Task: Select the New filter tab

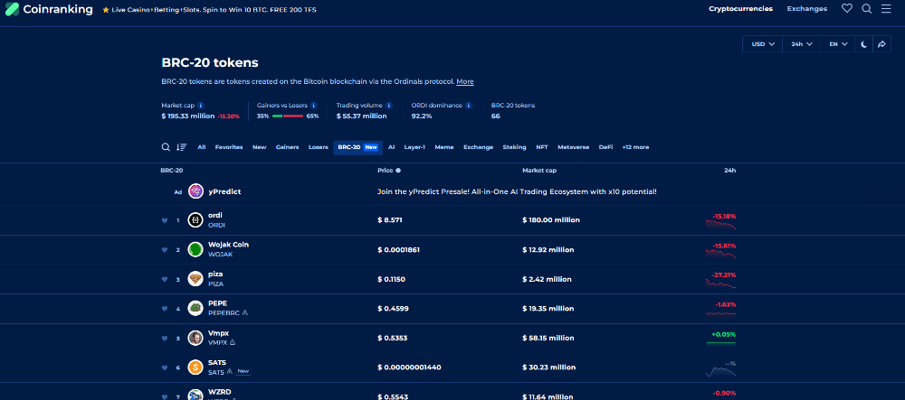Action: point(259,147)
